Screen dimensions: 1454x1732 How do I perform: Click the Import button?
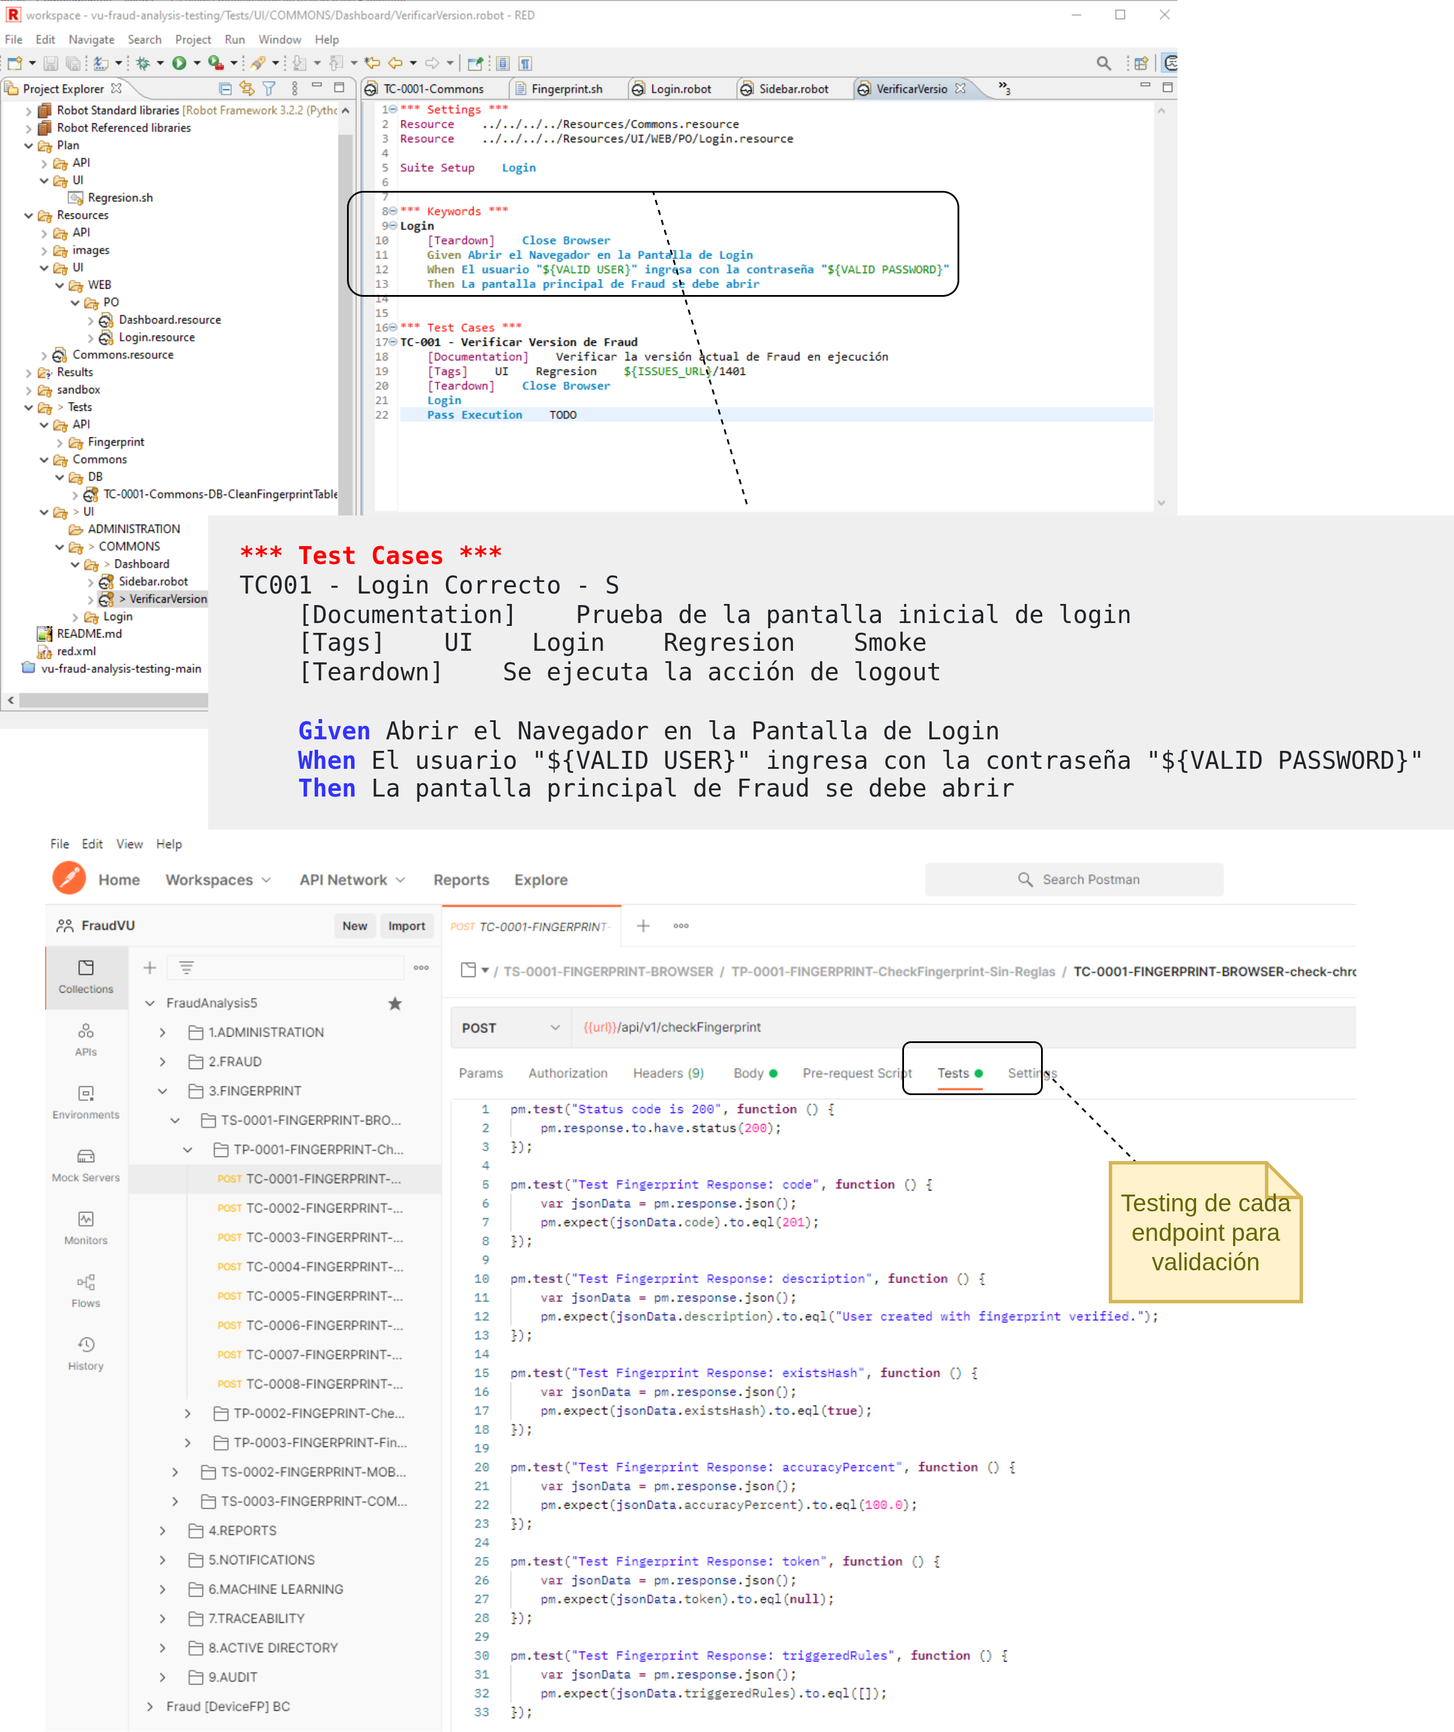(407, 926)
